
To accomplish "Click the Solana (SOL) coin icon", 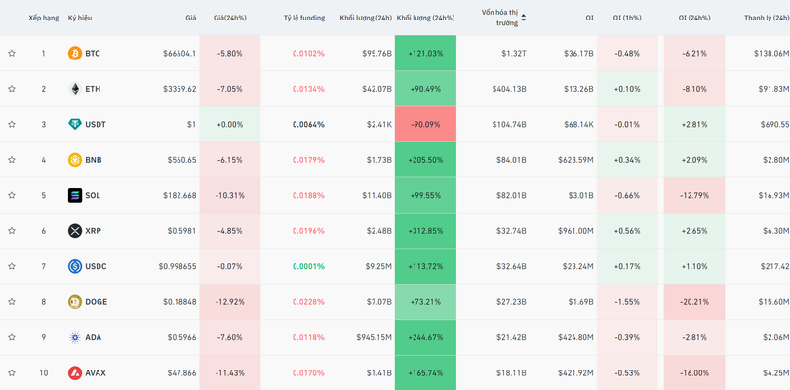I will 75,196.
